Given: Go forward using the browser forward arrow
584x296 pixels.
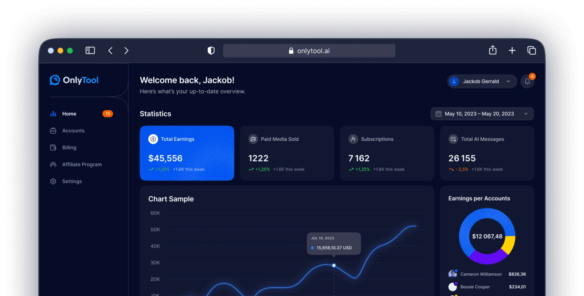Looking at the screenshot, I should (x=127, y=50).
